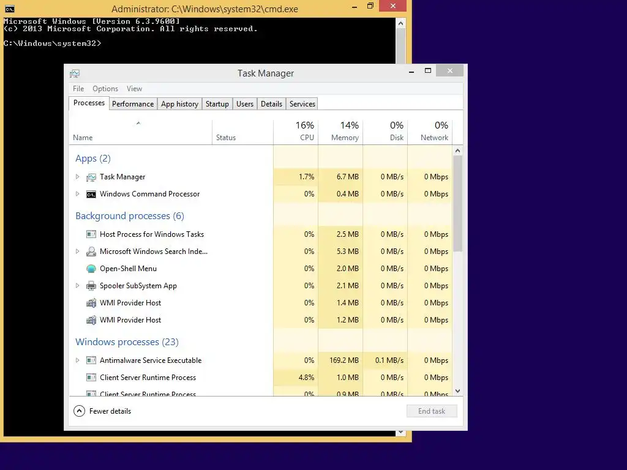Select Host Process for Windows Tasks name
The height and width of the screenshot is (470, 627).
tap(152, 234)
